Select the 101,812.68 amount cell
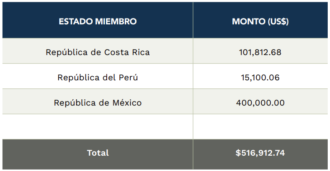330x171 pixels. [260, 51]
